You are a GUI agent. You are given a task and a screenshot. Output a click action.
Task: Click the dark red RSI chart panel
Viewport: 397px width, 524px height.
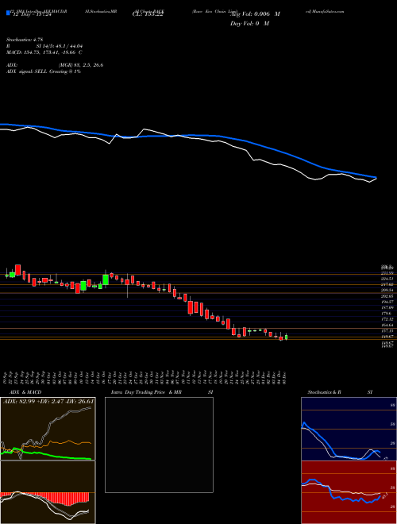[349, 492]
